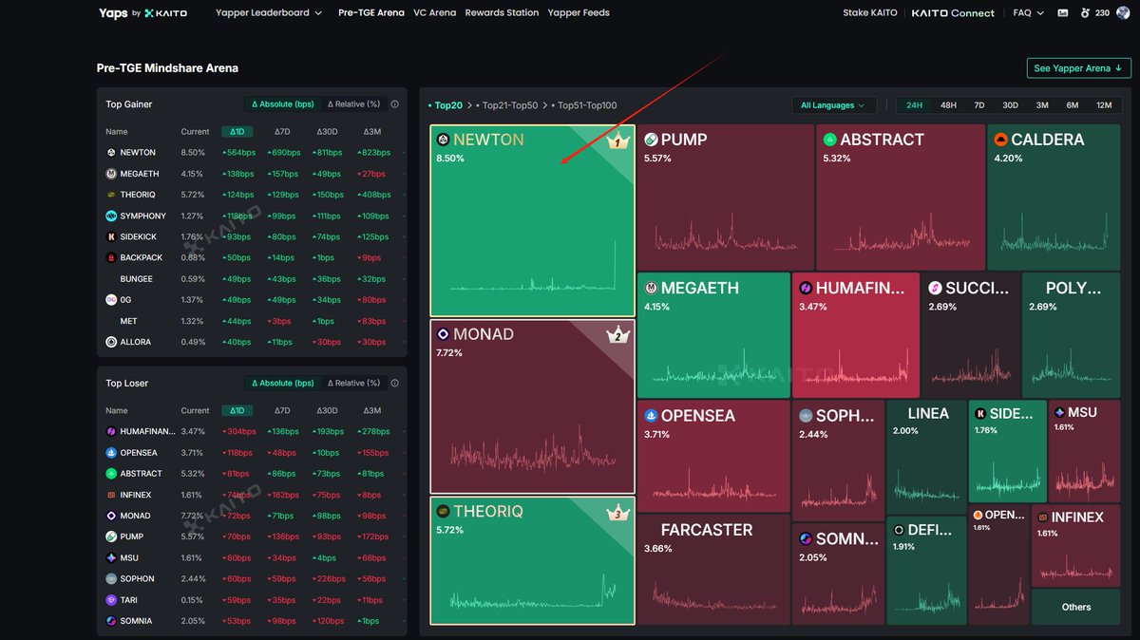Image resolution: width=1140 pixels, height=640 pixels.
Task: Sort Top Loser by the Δ30D column
Action: pos(328,411)
